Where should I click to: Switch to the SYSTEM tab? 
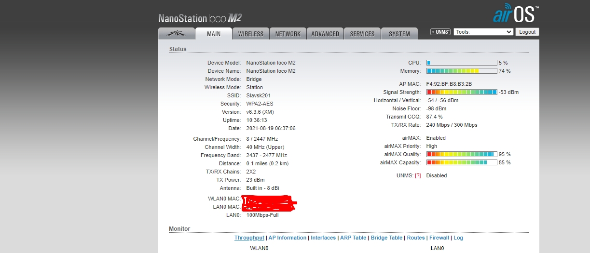(x=399, y=34)
